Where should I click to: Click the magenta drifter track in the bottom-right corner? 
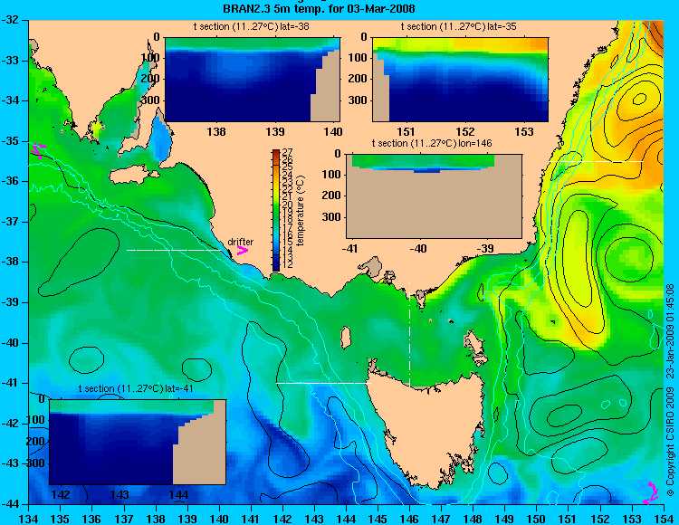[650, 493]
